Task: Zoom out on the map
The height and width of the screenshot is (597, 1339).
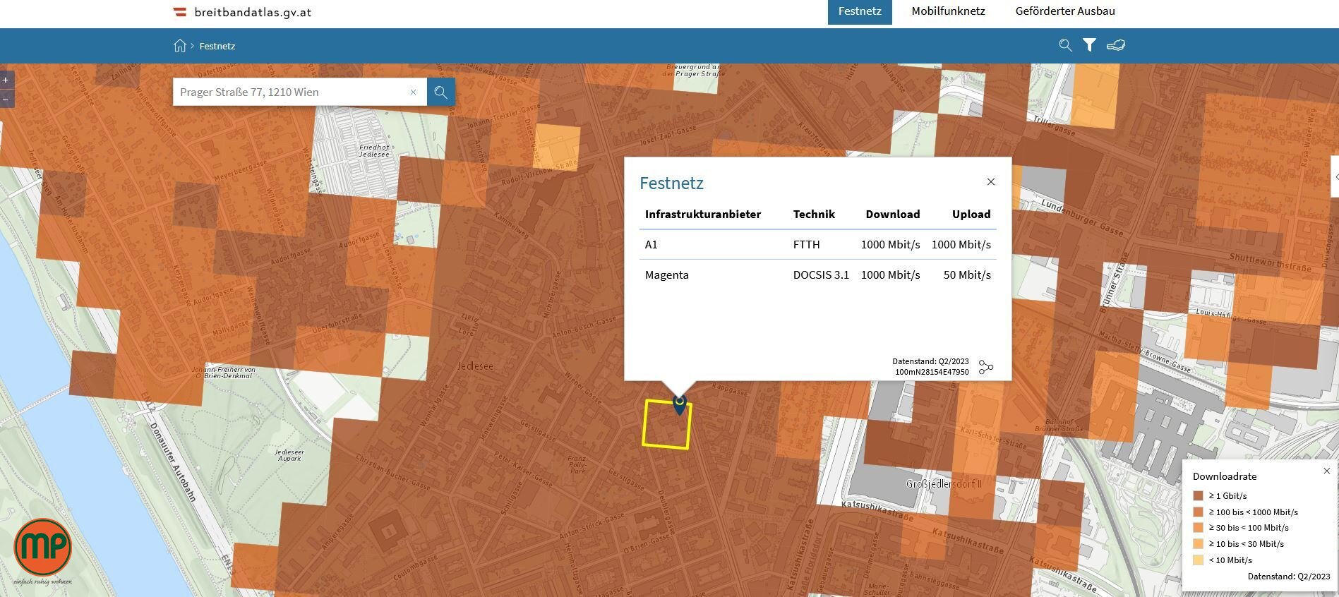Action: point(6,99)
